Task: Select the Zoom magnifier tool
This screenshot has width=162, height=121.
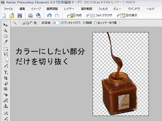Action: [x=5, y=31]
